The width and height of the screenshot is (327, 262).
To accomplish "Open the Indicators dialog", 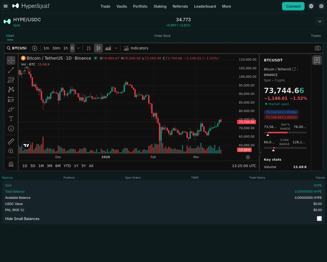I will (136, 48).
